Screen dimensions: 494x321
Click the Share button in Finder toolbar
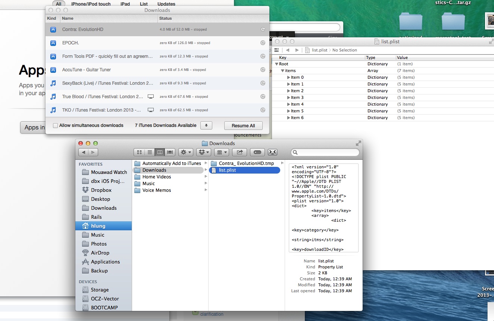[240, 152]
